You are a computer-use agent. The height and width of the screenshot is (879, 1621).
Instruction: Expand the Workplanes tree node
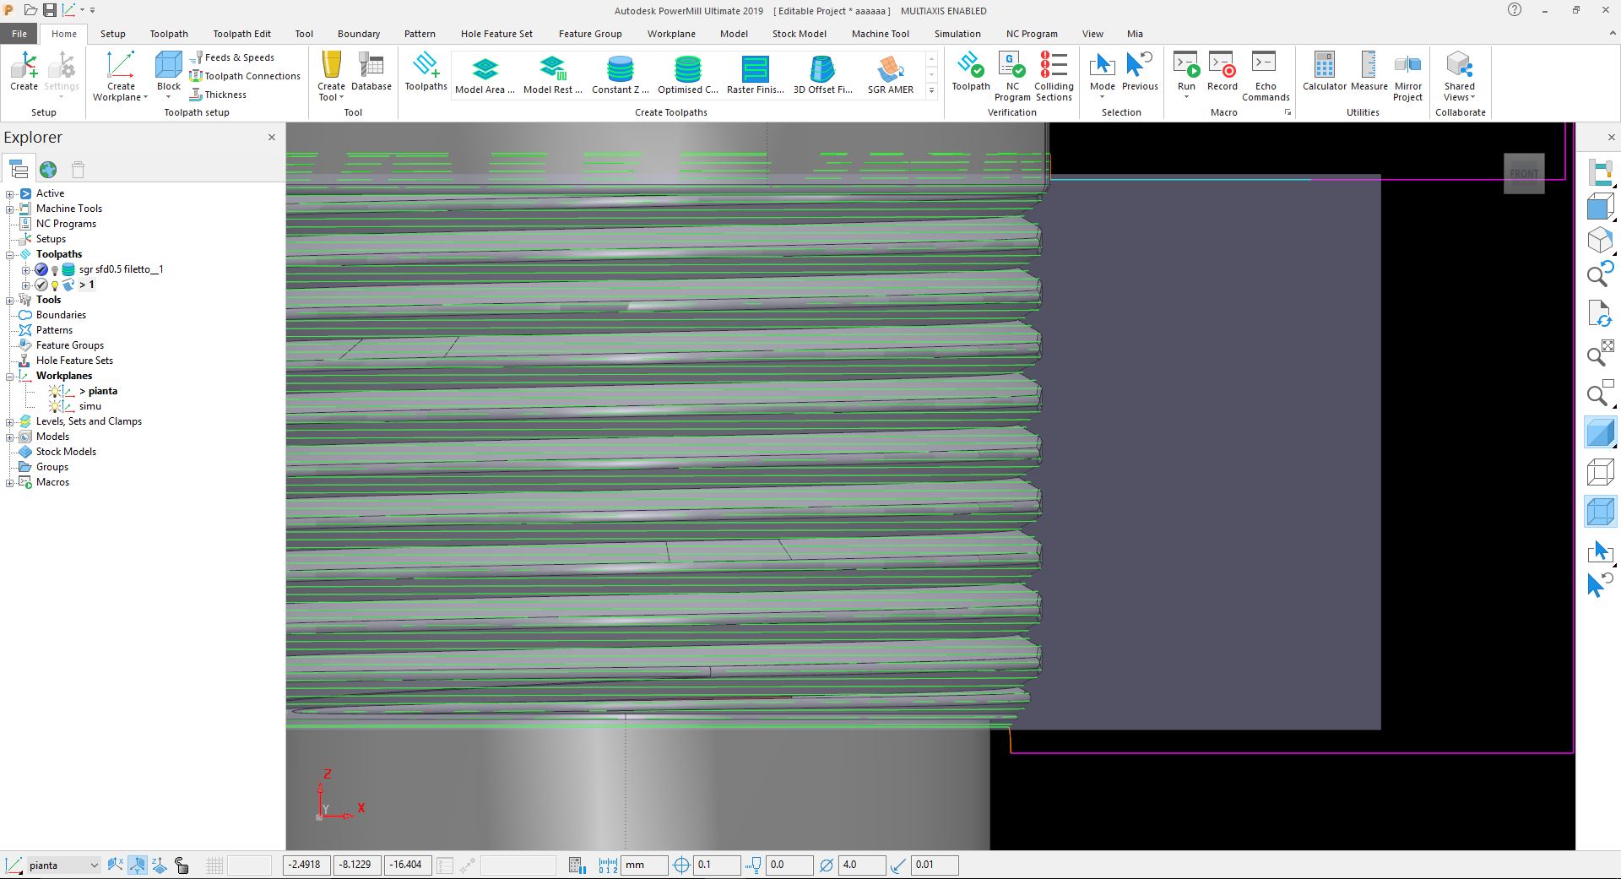pos(8,376)
